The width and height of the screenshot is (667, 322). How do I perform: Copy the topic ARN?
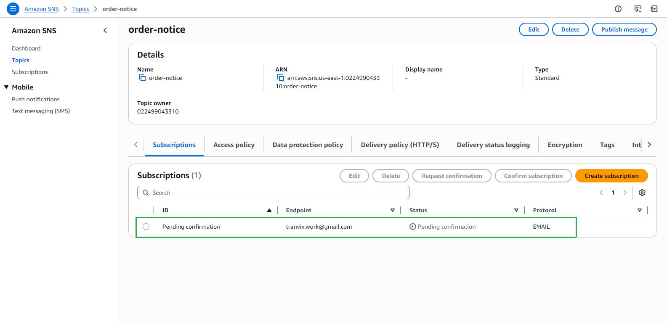tap(281, 78)
